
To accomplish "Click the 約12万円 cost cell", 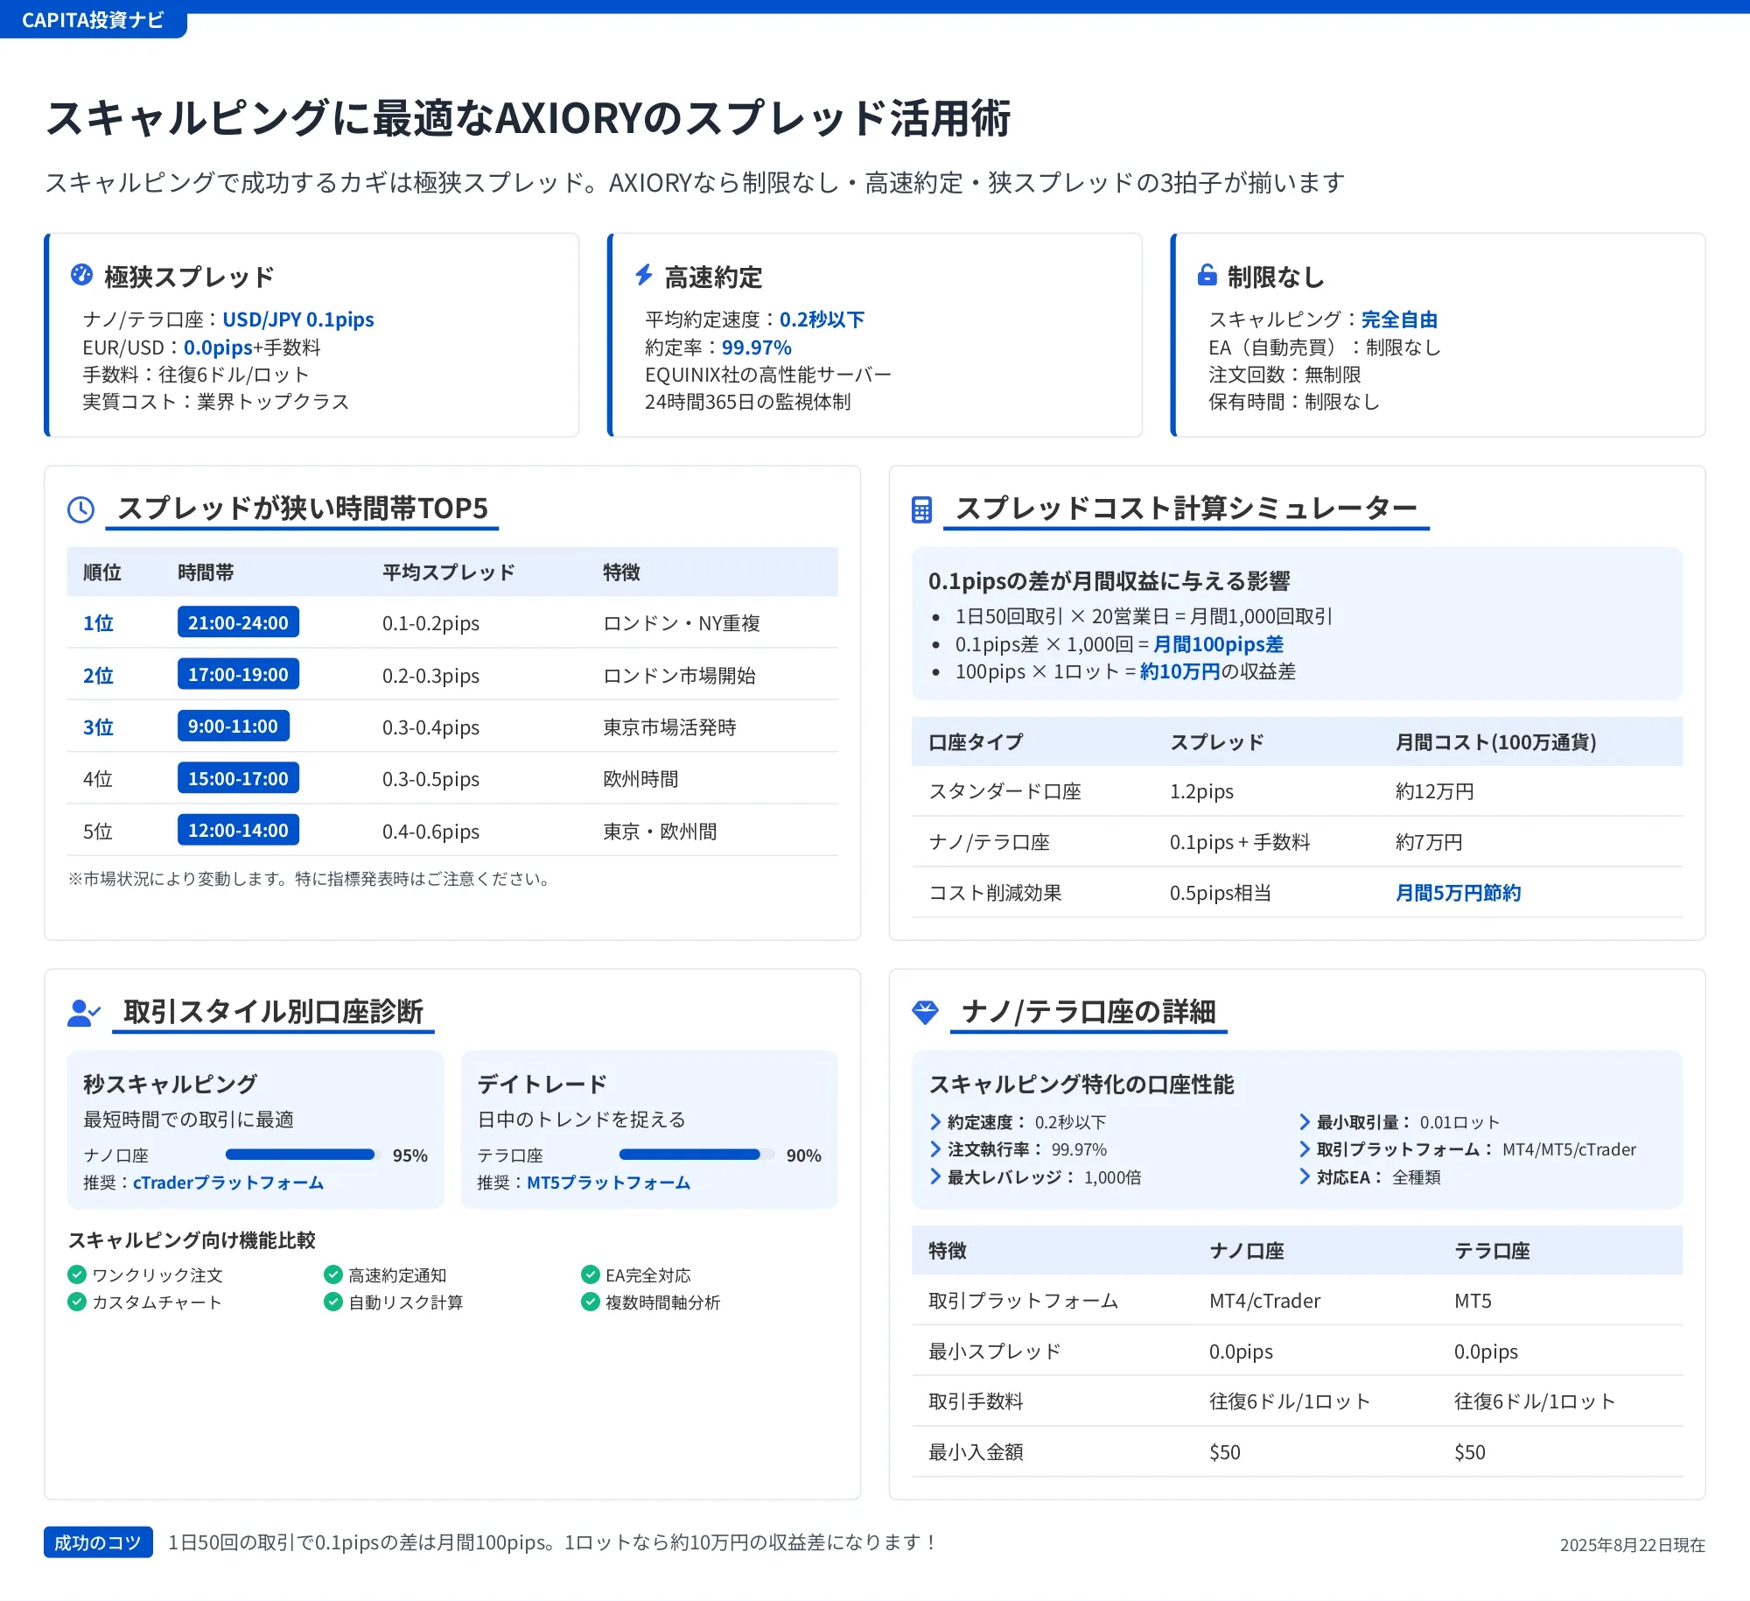I will 1435,791.
